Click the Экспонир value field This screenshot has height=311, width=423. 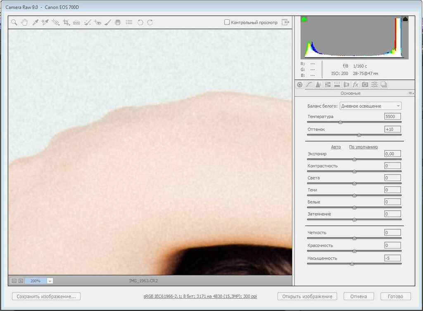point(392,154)
